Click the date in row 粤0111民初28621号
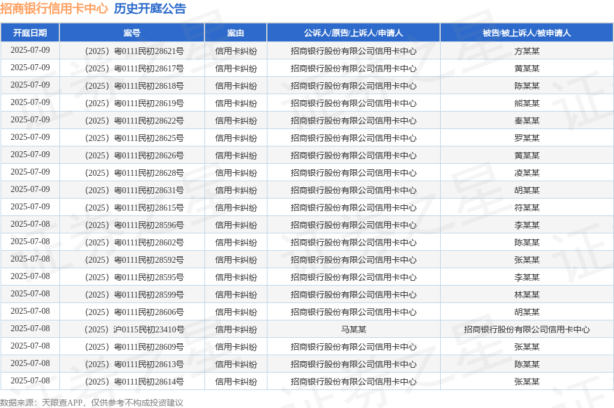 30,50
